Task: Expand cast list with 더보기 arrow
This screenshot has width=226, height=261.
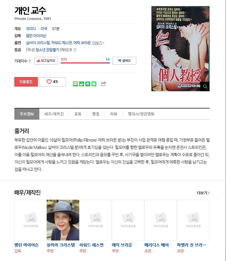Action: (98, 43)
